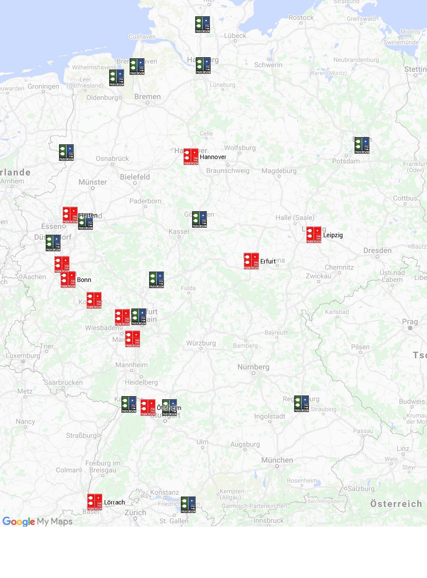
Task: Click the red marker labeled Bonn
Action: click(x=68, y=280)
